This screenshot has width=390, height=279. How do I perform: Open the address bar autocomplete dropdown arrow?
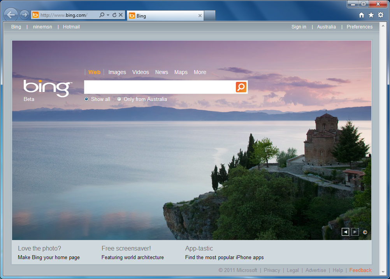(108, 15)
